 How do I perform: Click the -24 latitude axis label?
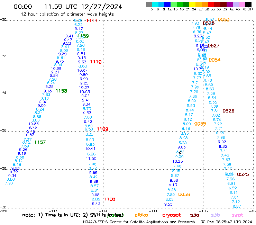tap(3, 93)
